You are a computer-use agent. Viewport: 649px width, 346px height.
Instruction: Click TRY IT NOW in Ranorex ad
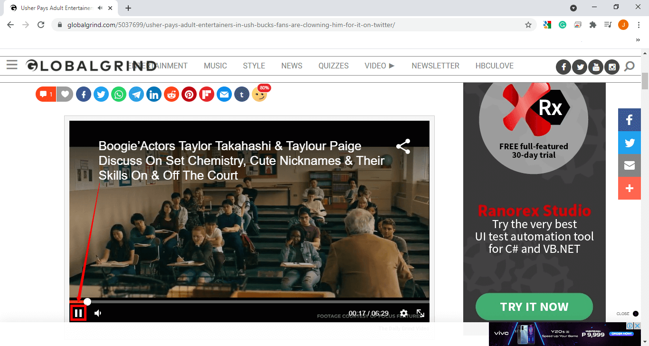coord(534,307)
